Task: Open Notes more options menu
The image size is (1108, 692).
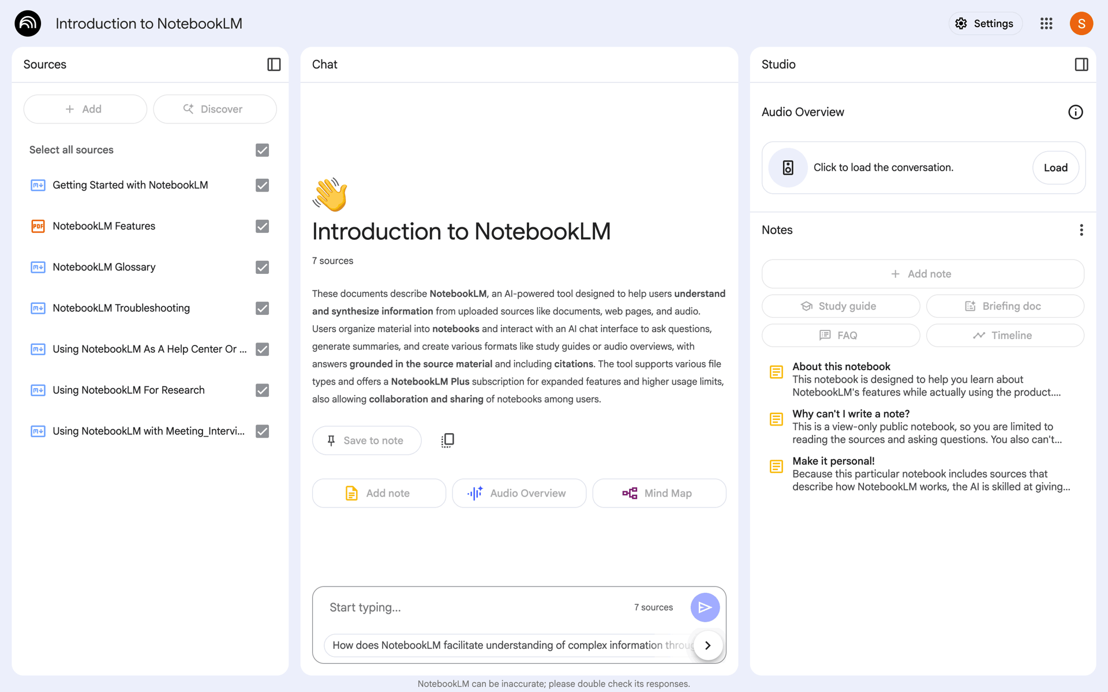Action: click(x=1081, y=230)
